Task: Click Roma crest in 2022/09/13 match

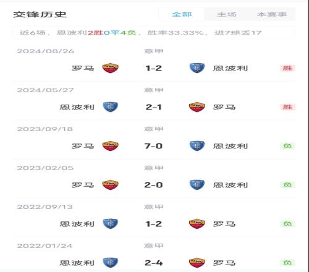Action: [197, 224]
